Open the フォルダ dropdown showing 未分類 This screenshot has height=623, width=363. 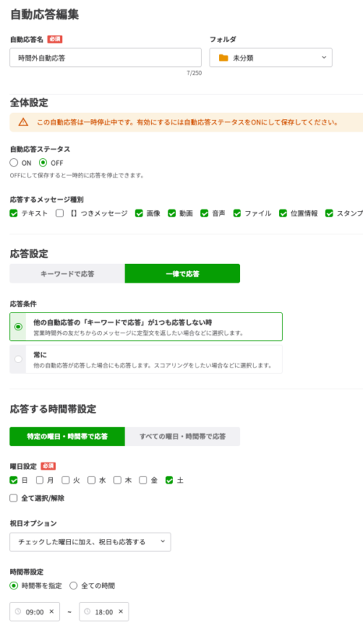click(271, 58)
